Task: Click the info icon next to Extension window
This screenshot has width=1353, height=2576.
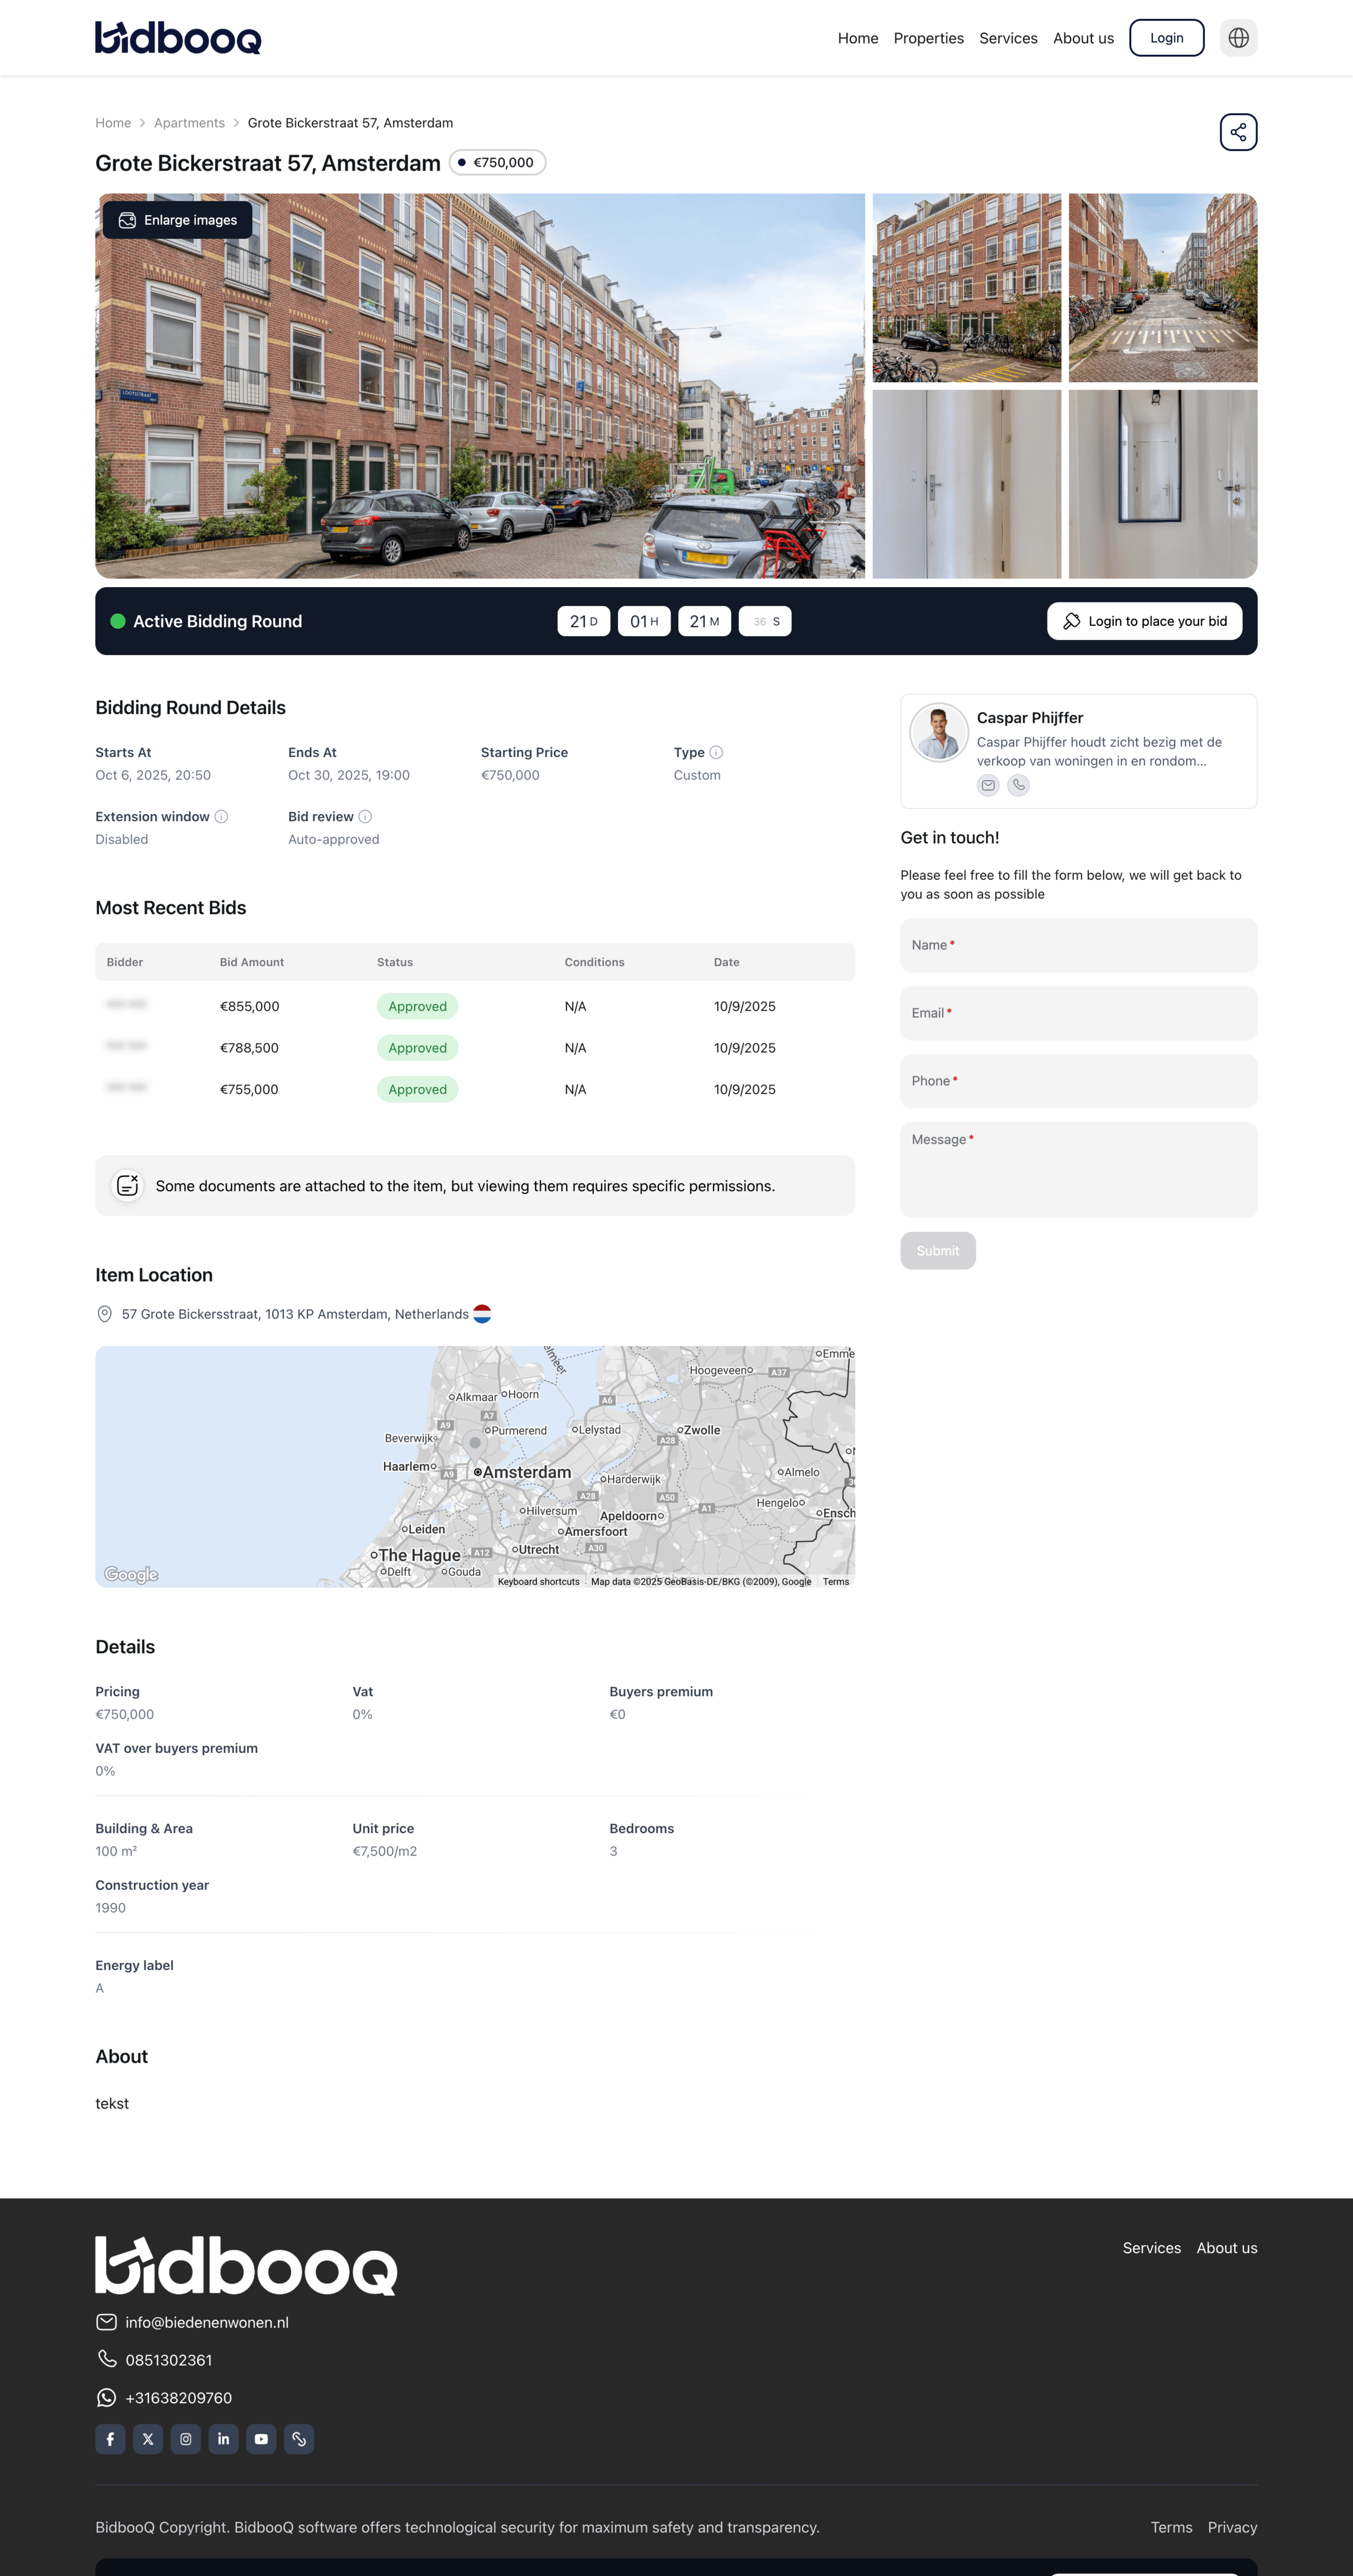Action: [221, 816]
